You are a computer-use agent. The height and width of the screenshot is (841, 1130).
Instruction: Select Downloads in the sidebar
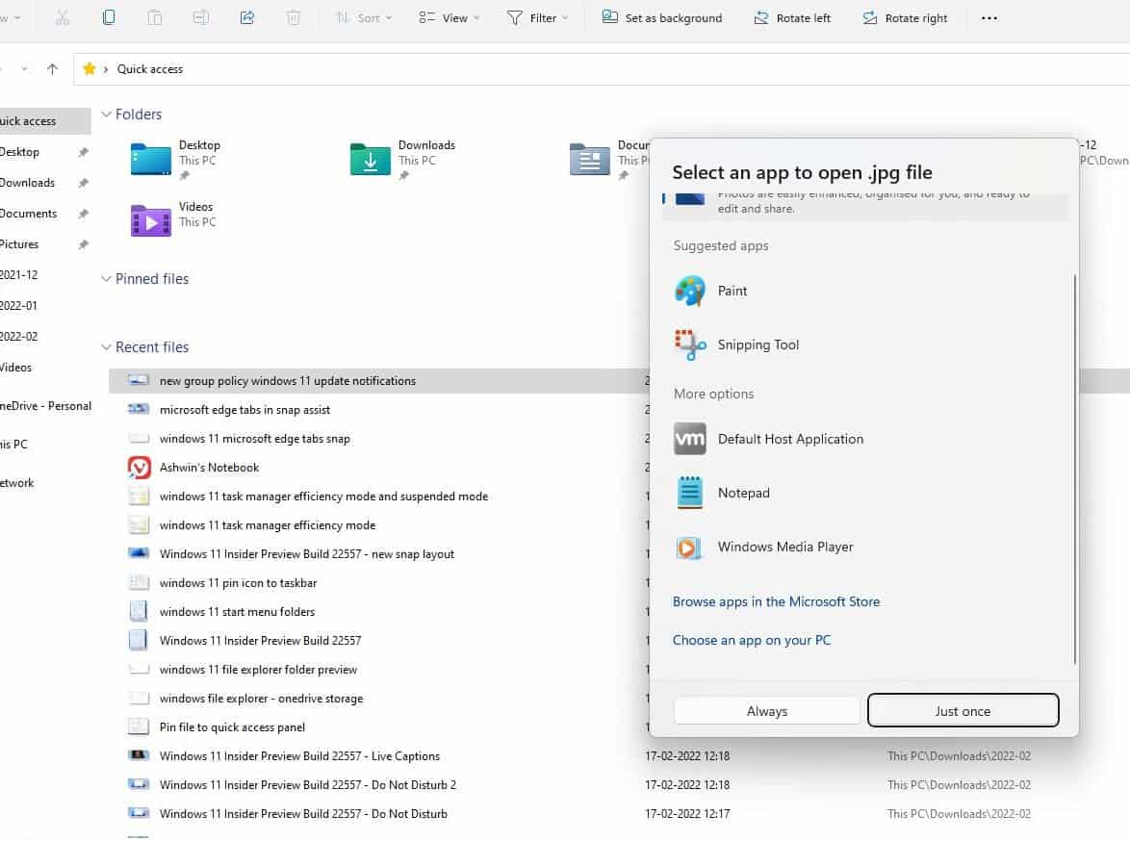[27, 183]
